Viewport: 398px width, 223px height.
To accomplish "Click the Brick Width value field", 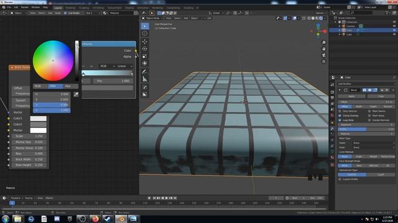I will coord(29,159).
